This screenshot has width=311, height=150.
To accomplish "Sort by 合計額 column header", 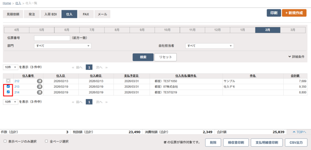I will pos(296,75).
